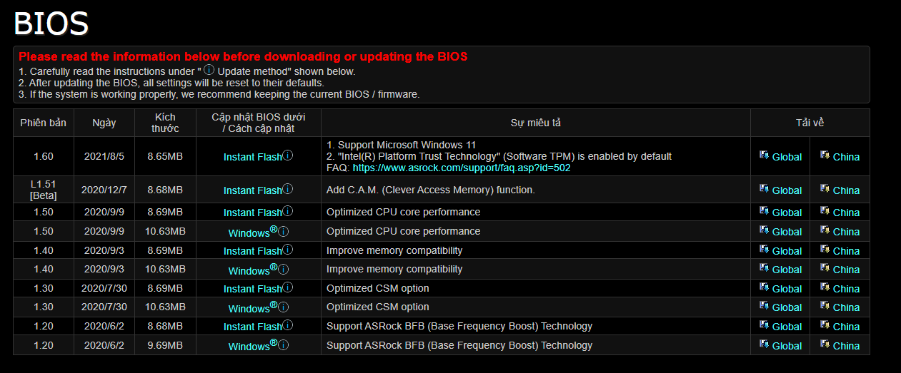Screen dimensions: 901x373
Task: Click info icon beside Instant Flash for 1.20
Action: pyautogui.click(x=288, y=325)
